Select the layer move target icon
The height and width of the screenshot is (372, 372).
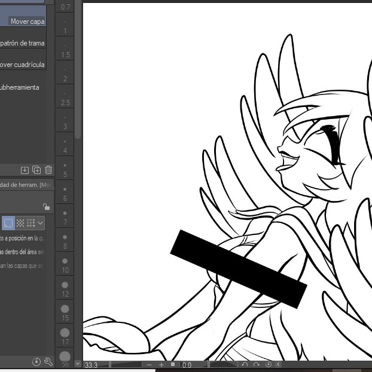point(8,223)
